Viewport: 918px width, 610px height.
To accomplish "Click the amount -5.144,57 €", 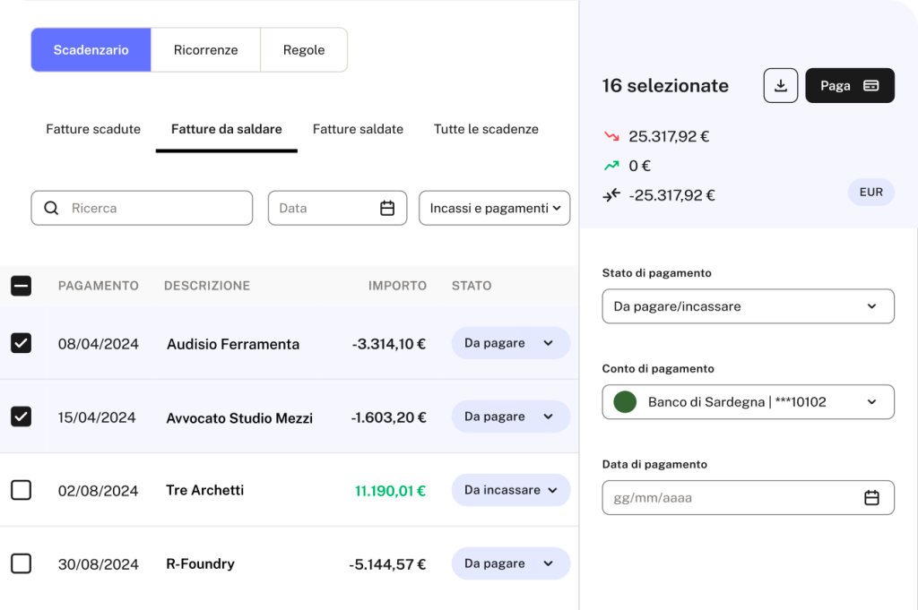I will [387, 564].
